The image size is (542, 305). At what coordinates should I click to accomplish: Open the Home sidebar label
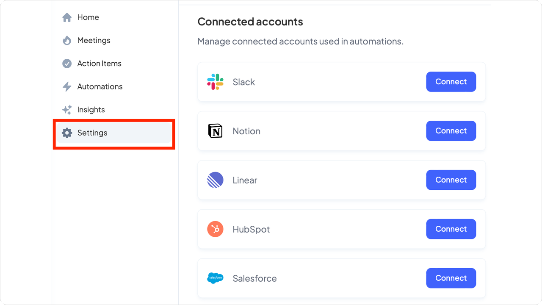point(88,17)
